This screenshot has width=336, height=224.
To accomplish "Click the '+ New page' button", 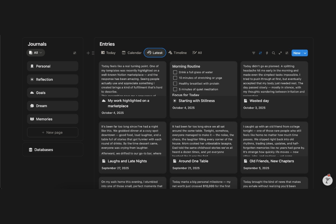I will [x=53, y=133].
